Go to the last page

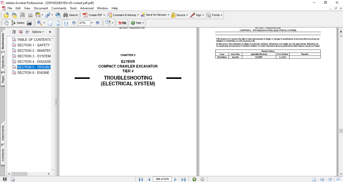[183, 179]
